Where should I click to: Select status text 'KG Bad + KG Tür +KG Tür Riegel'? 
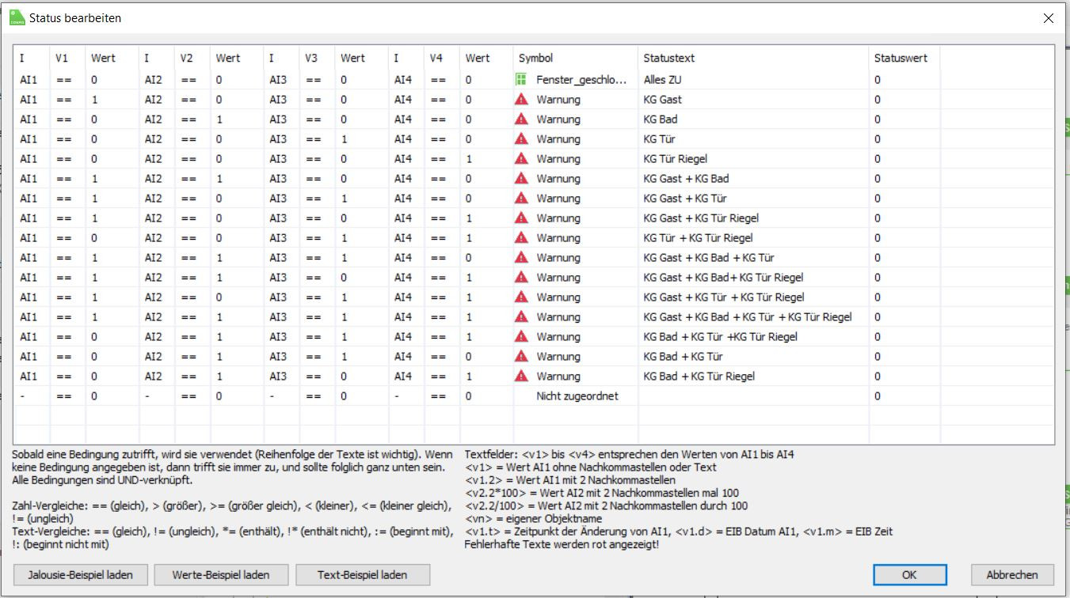pyautogui.click(x=721, y=337)
